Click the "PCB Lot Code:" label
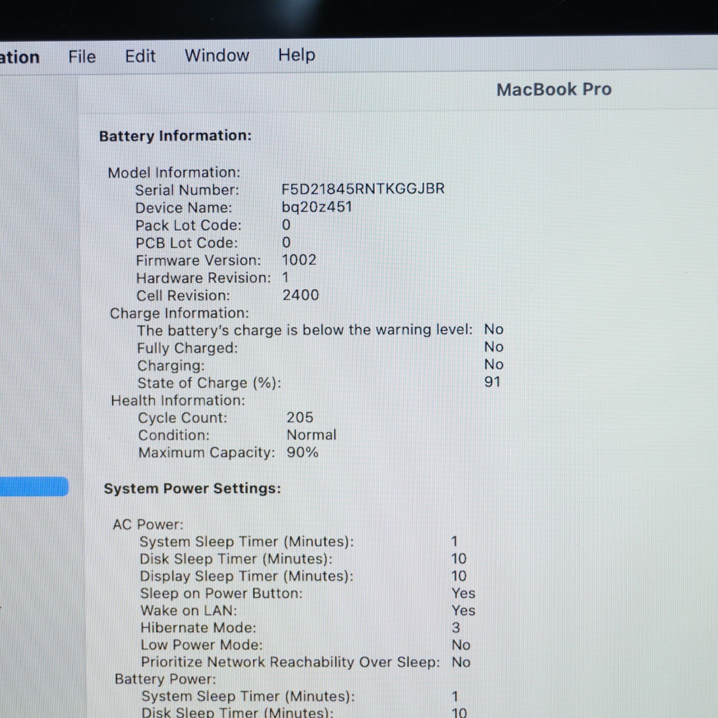 tap(187, 243)
